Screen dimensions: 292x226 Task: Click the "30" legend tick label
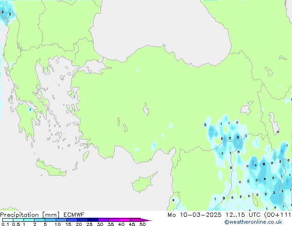point(100,224)
